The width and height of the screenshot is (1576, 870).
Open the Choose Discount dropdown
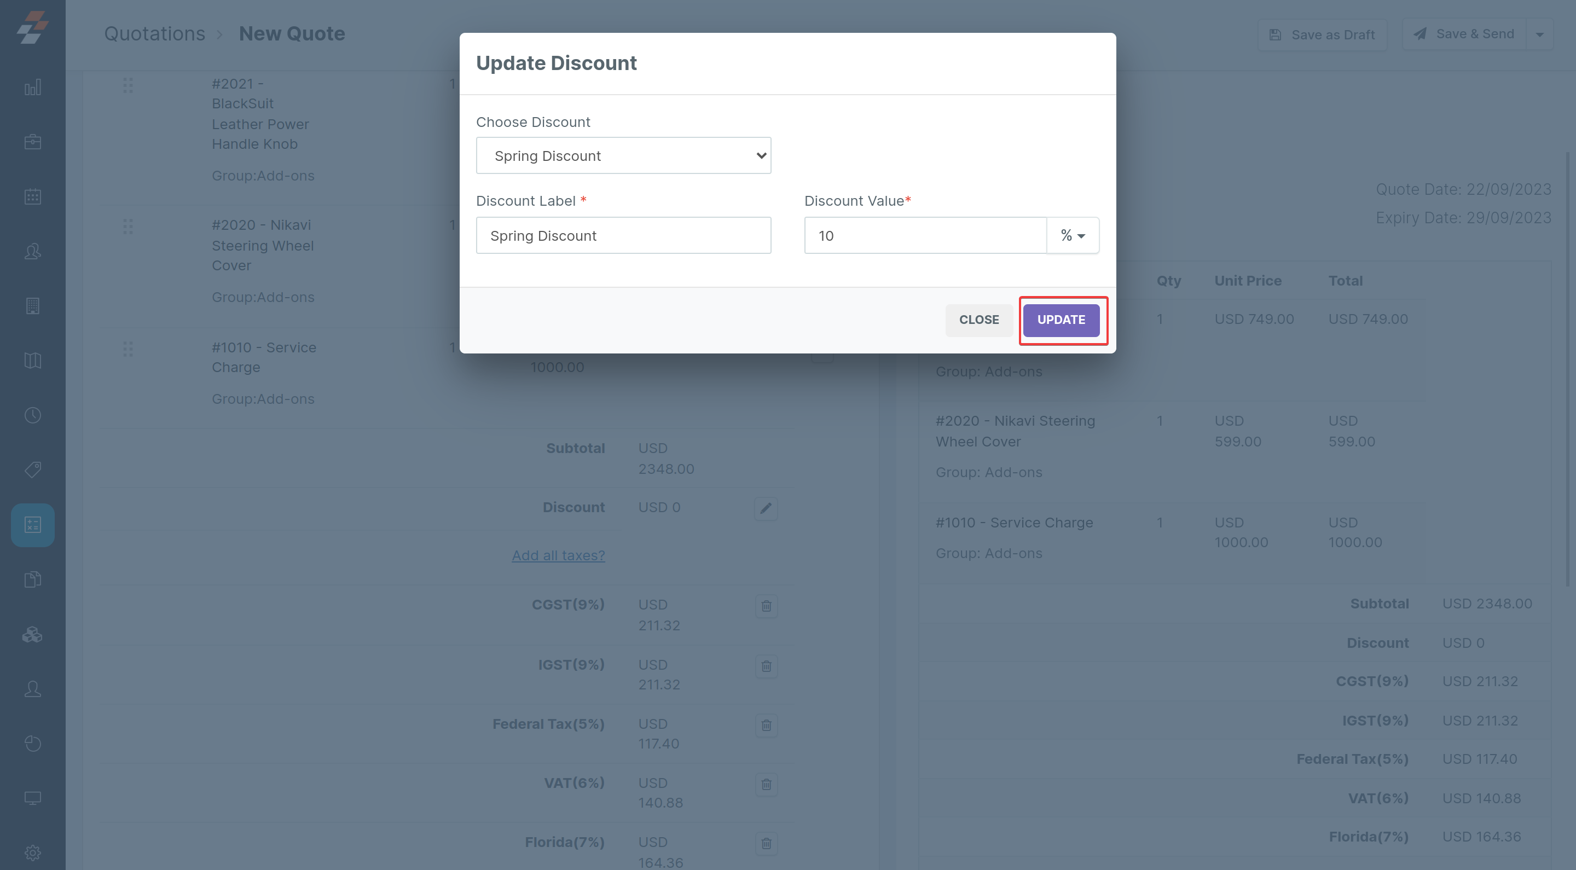coord(623,156)
